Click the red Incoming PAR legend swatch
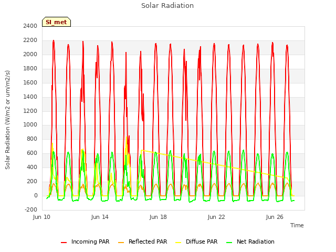Viewport: 336px width, 252px height. point(64,243)
